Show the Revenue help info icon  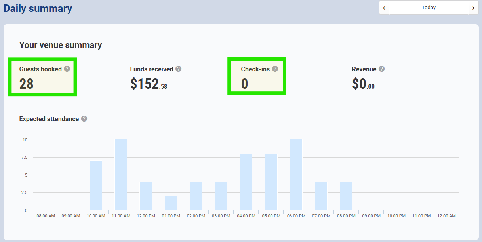click(381, 69)
